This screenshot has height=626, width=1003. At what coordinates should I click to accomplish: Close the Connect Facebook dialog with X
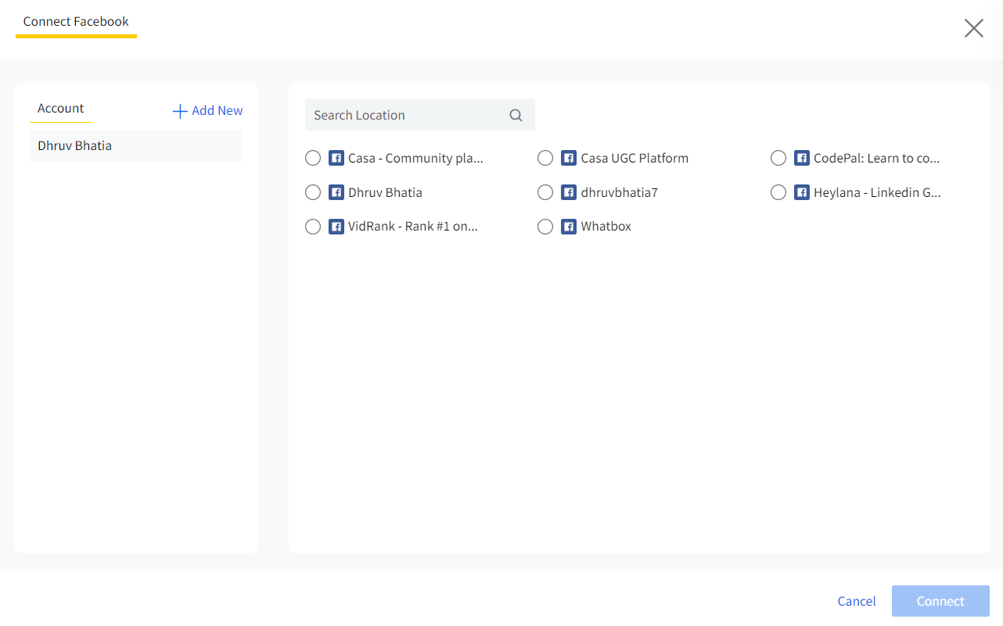(974, 29)
